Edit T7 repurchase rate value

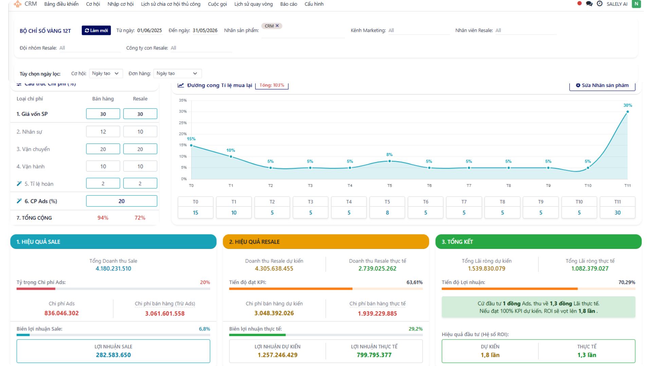[464, 213]
